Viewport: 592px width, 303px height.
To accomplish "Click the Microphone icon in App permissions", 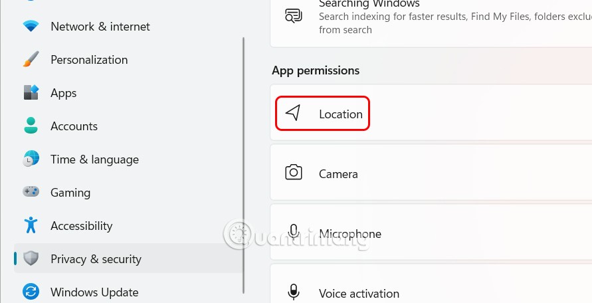I will coord(293,233).
